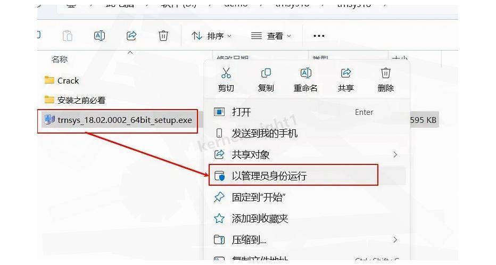Click the Delete trash icon in the Explorer toolbar
Screen dimensions: 496x265
click(163, 36)
